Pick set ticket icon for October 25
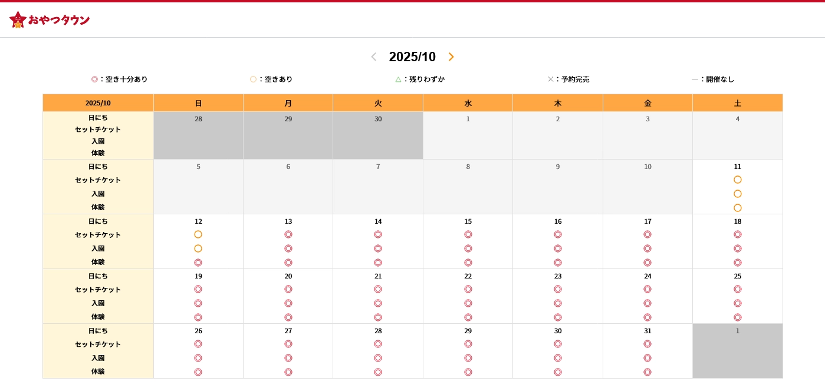 (737, 289)
